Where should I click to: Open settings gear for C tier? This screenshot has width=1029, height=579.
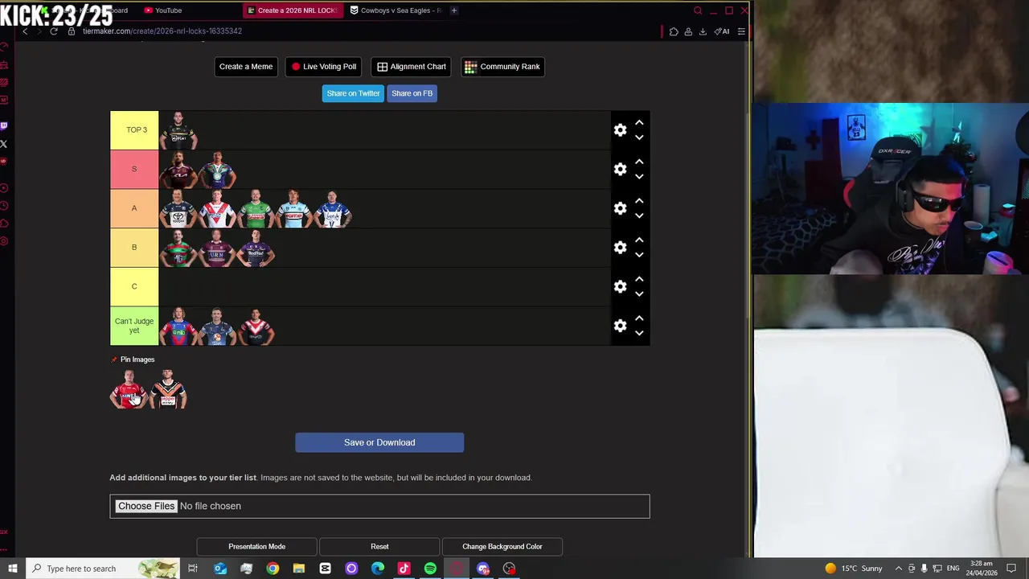(x=620, y=286)
